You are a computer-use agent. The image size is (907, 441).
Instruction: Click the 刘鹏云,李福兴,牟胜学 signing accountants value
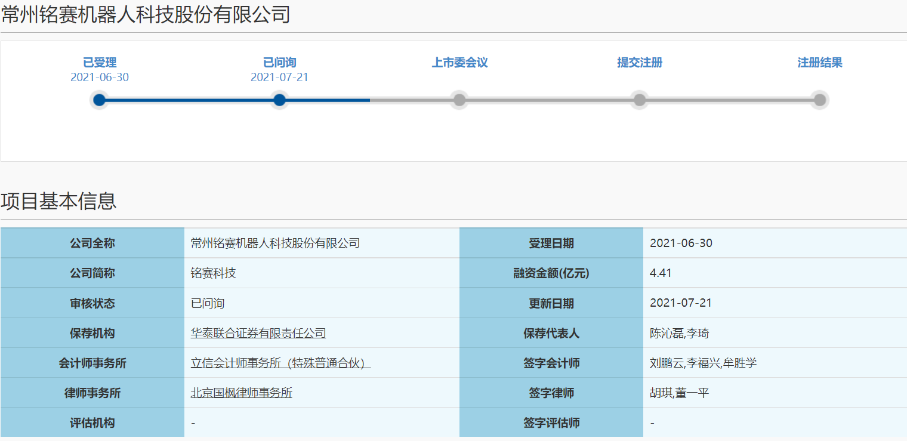tap(704, 363)
